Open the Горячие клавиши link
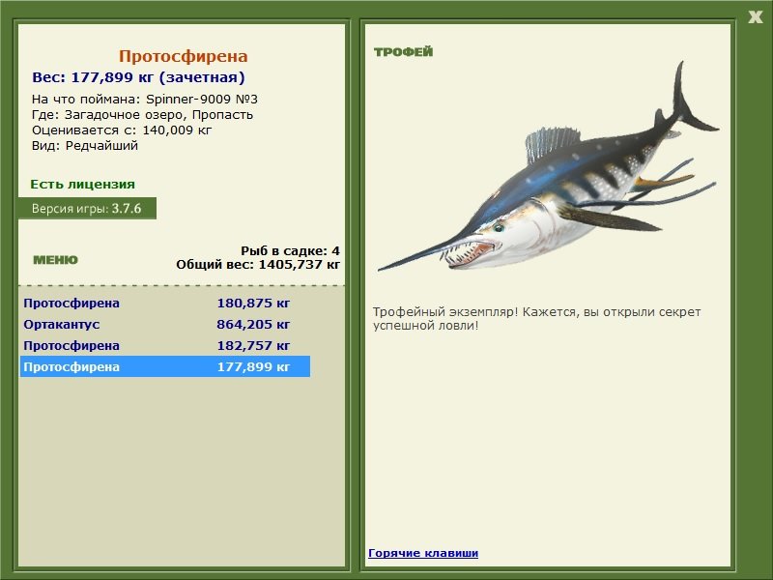Viewport: 773px width, 580px height. point(423,553)
